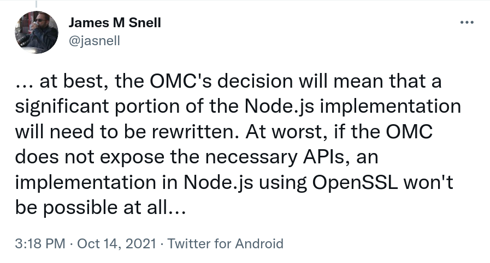Click the thread connector line above the avatar
The height and width of the screenshot is (263, 490).
click(x=36, y=4)
